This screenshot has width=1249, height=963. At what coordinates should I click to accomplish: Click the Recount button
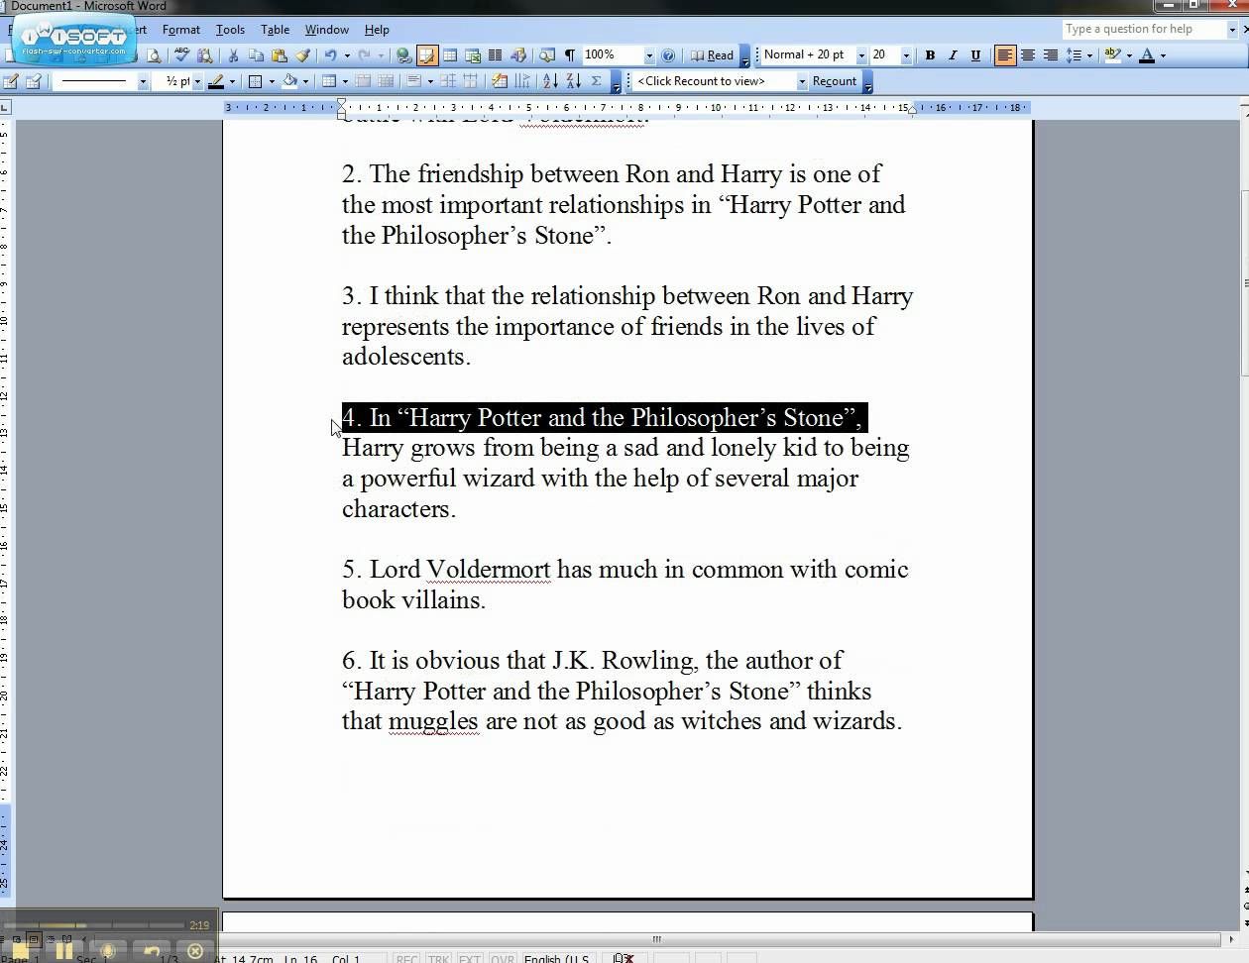(x=835, y=81)
